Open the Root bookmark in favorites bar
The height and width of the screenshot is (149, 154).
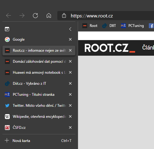click(x=90, y=26)
